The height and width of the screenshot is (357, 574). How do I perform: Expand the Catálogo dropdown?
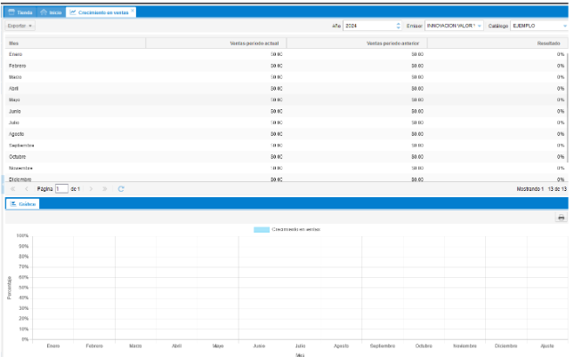click(563, 26)
